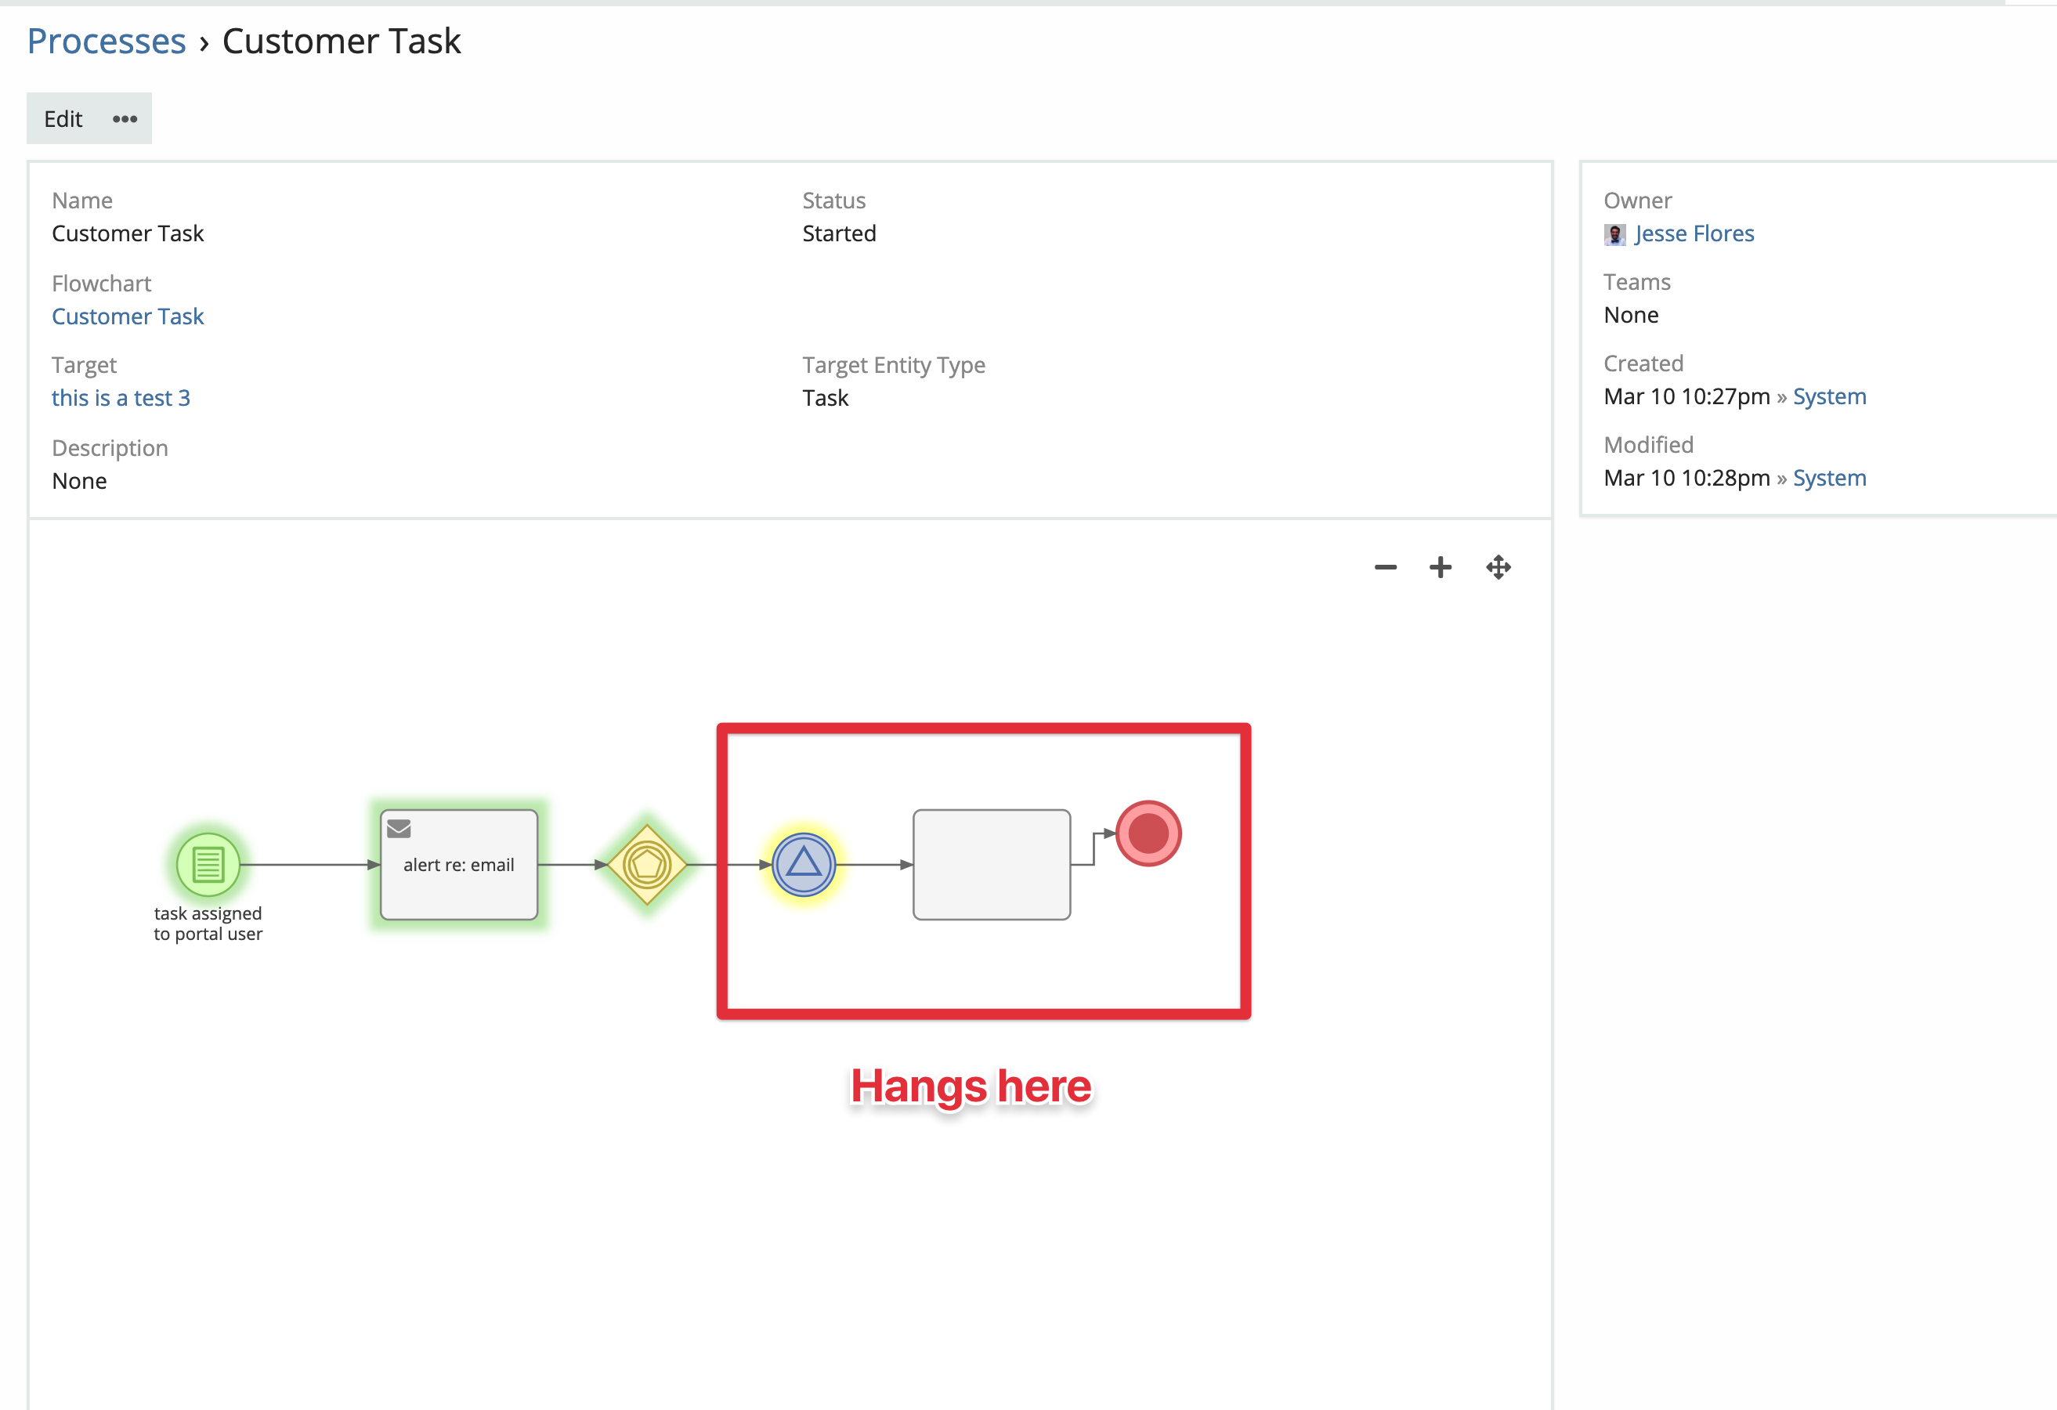This screenshot has height=1410, width=2057.
Task: Select the yellow event-based gateway diamond
Action: [647, 864]
